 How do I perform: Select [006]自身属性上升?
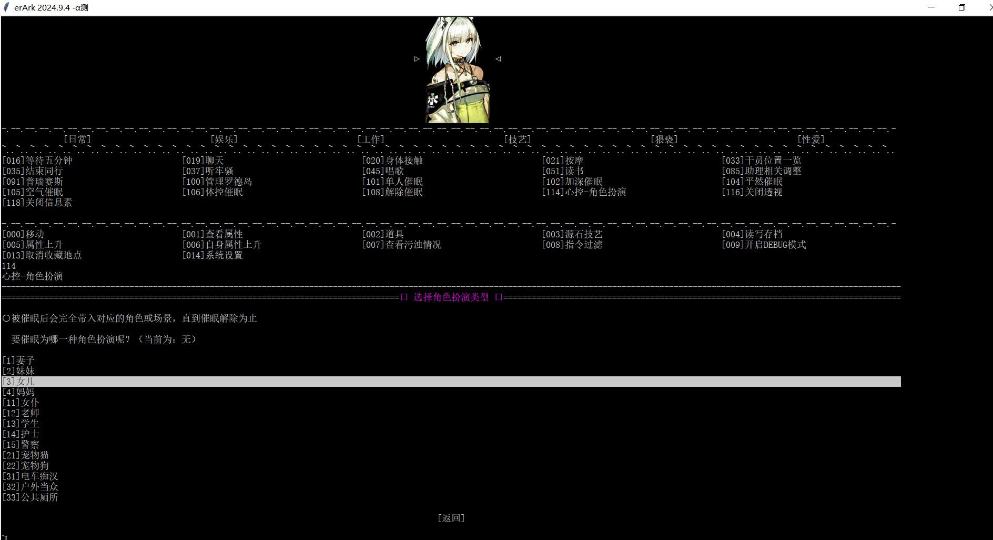[x=222, y=245]
